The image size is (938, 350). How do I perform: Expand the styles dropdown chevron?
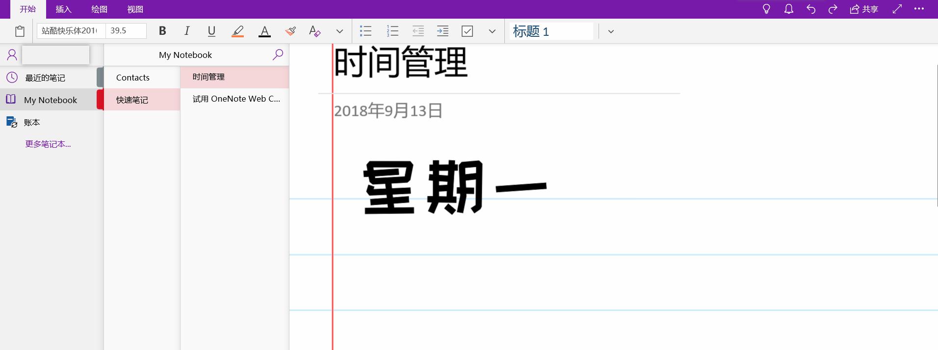[x=611, y=31]
